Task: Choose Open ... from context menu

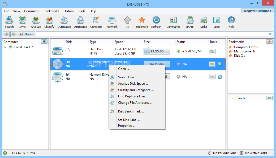Action: point(137,69)
